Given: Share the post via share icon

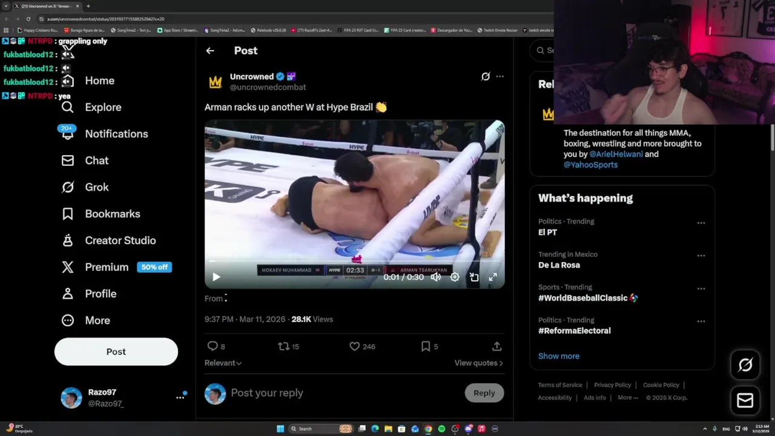Looking at the screenshot, I should [496, 346].
